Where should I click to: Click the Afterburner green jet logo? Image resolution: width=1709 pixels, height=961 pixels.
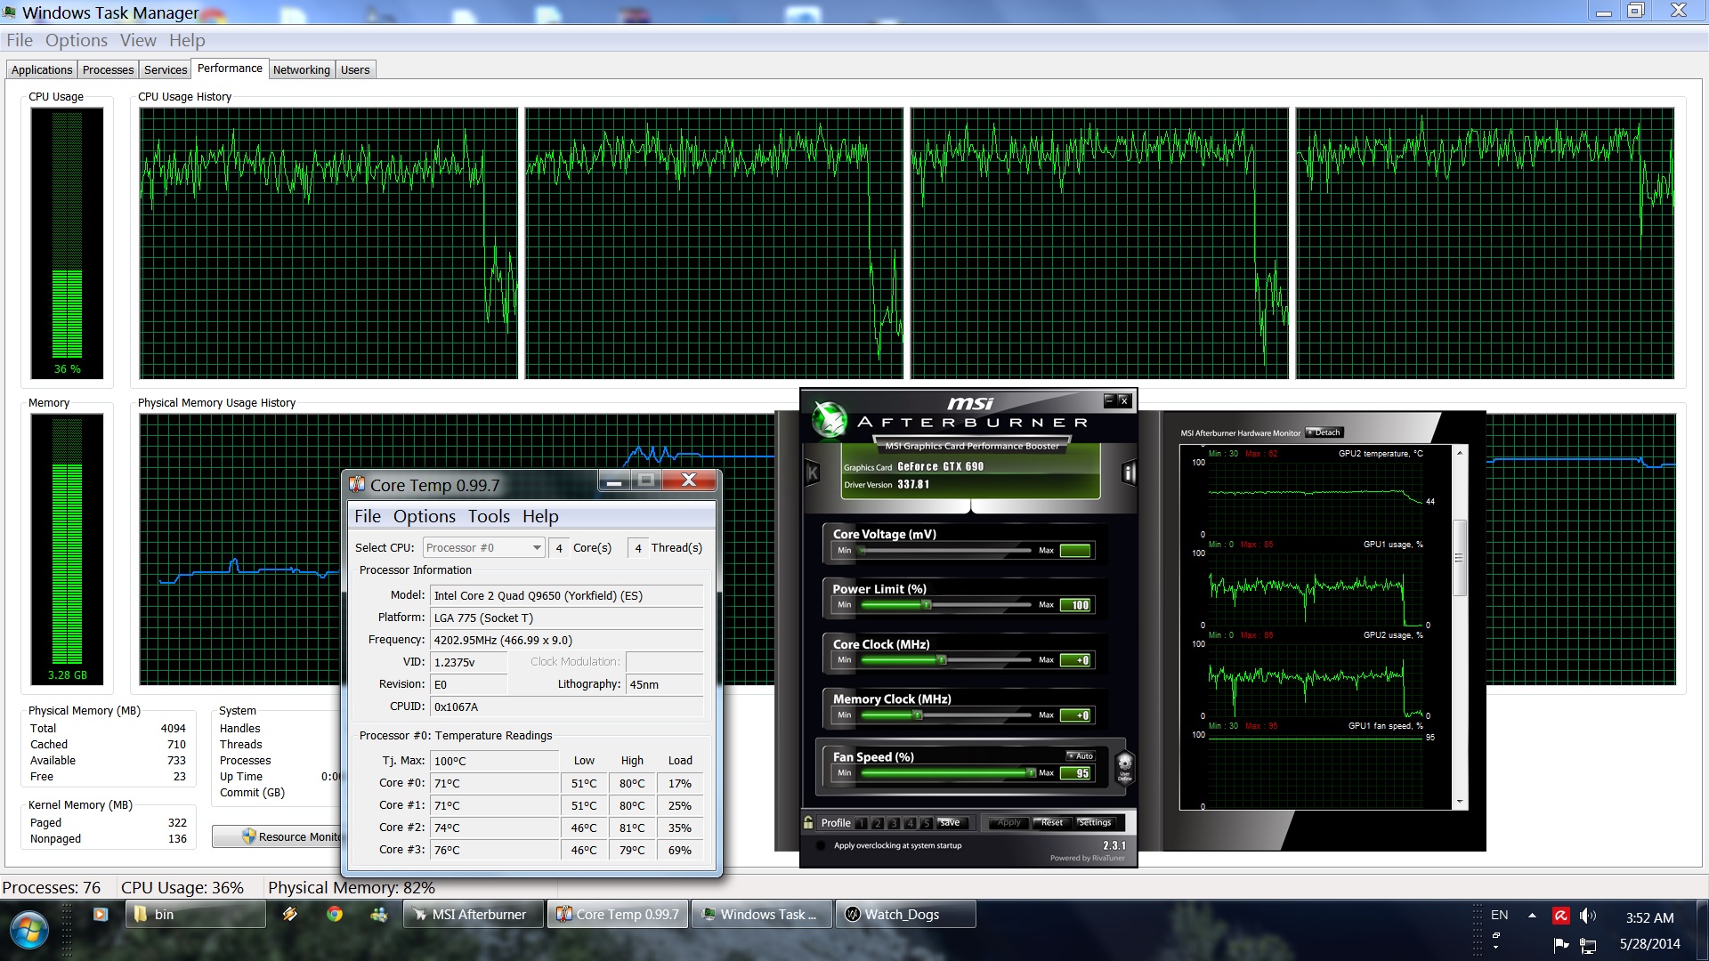[830, 420]
